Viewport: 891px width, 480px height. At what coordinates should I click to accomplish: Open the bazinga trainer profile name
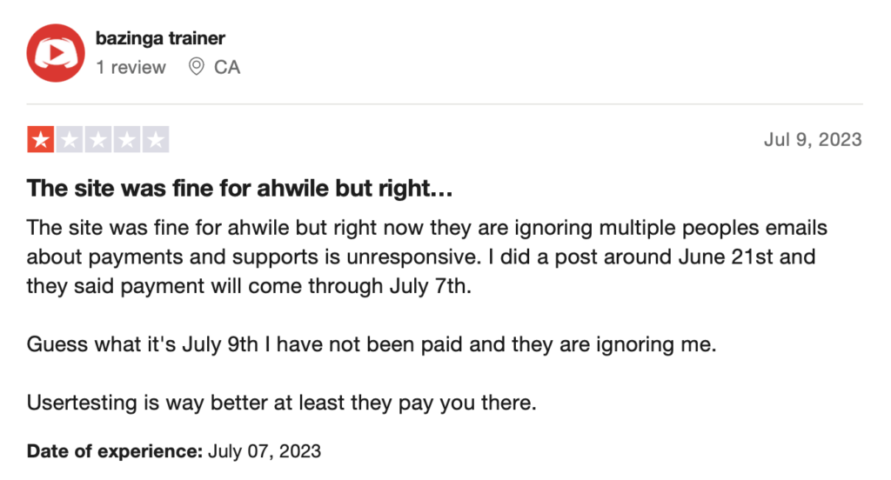[x=160, y=38]
